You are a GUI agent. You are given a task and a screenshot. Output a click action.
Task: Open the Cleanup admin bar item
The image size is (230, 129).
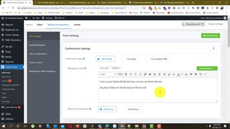click(x=47, y=18)
